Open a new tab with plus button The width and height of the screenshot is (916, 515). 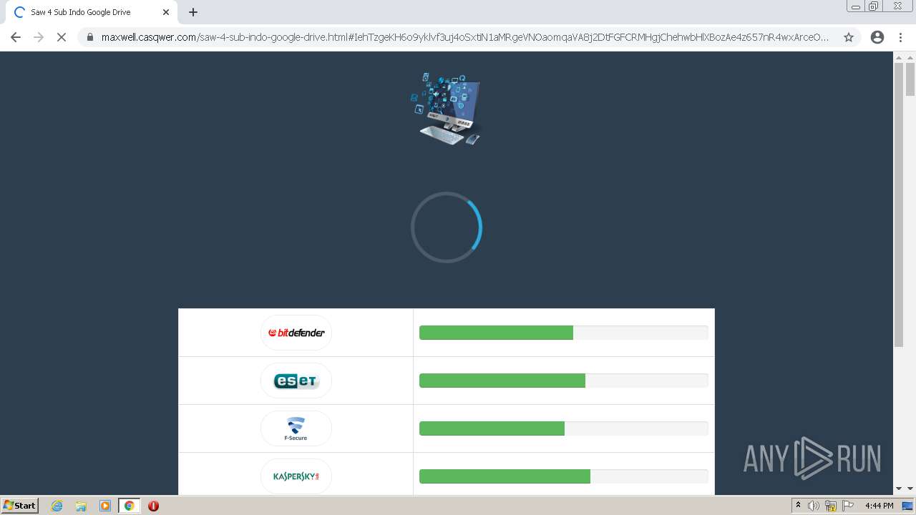point(193,12)
